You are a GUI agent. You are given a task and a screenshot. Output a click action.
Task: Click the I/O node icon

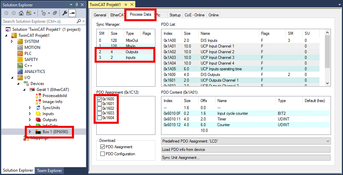point(20,78)
